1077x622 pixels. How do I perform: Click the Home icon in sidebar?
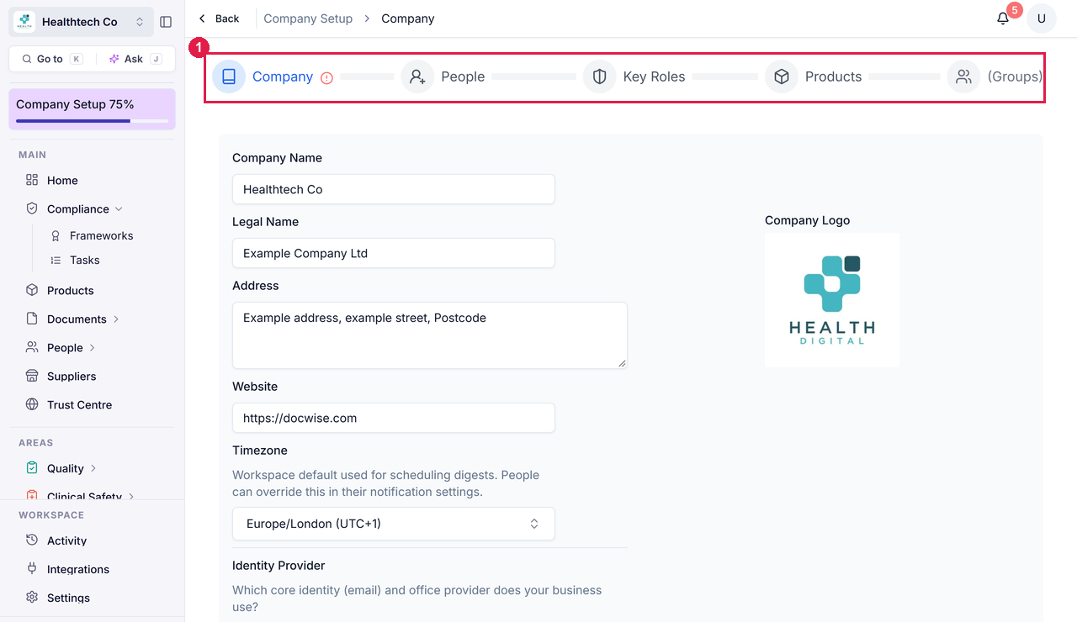click(x=32, y=180)
